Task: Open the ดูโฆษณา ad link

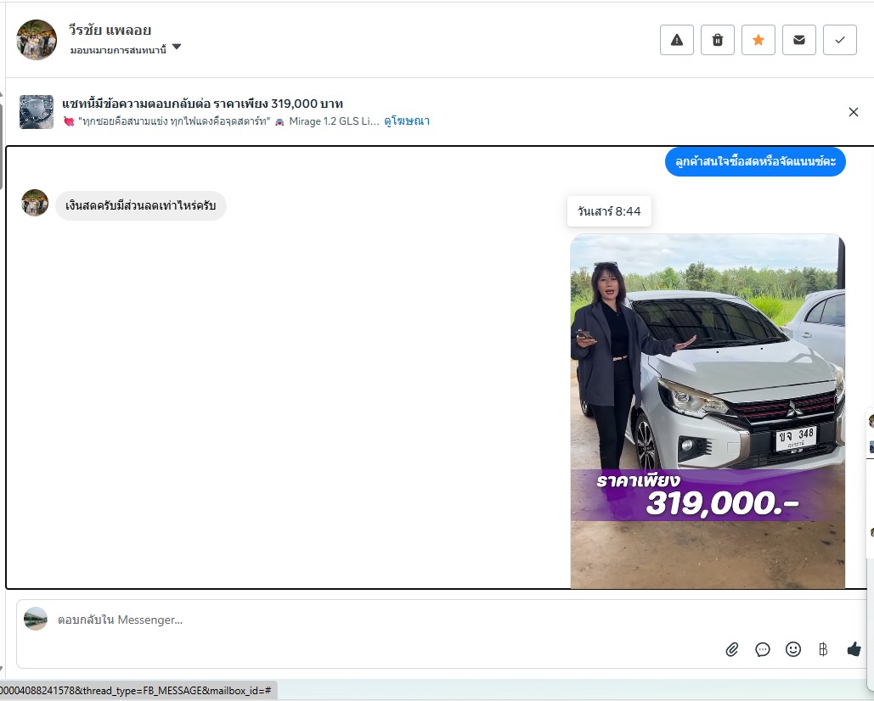Action: [407, 121]
